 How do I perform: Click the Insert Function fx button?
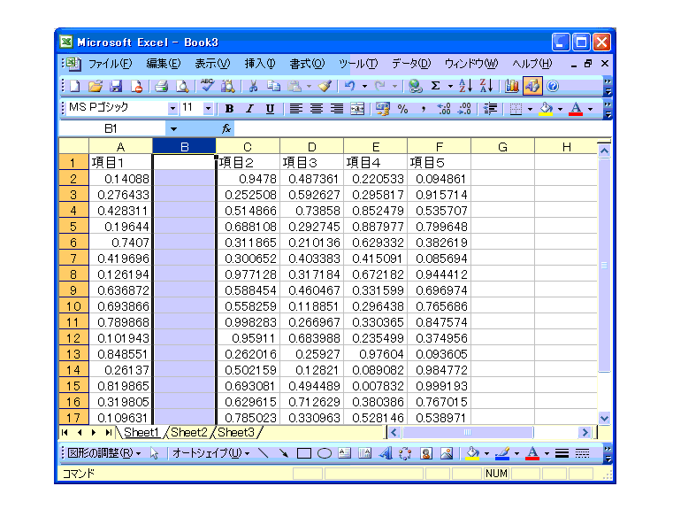pyautogui.click(x=226, y=128)
